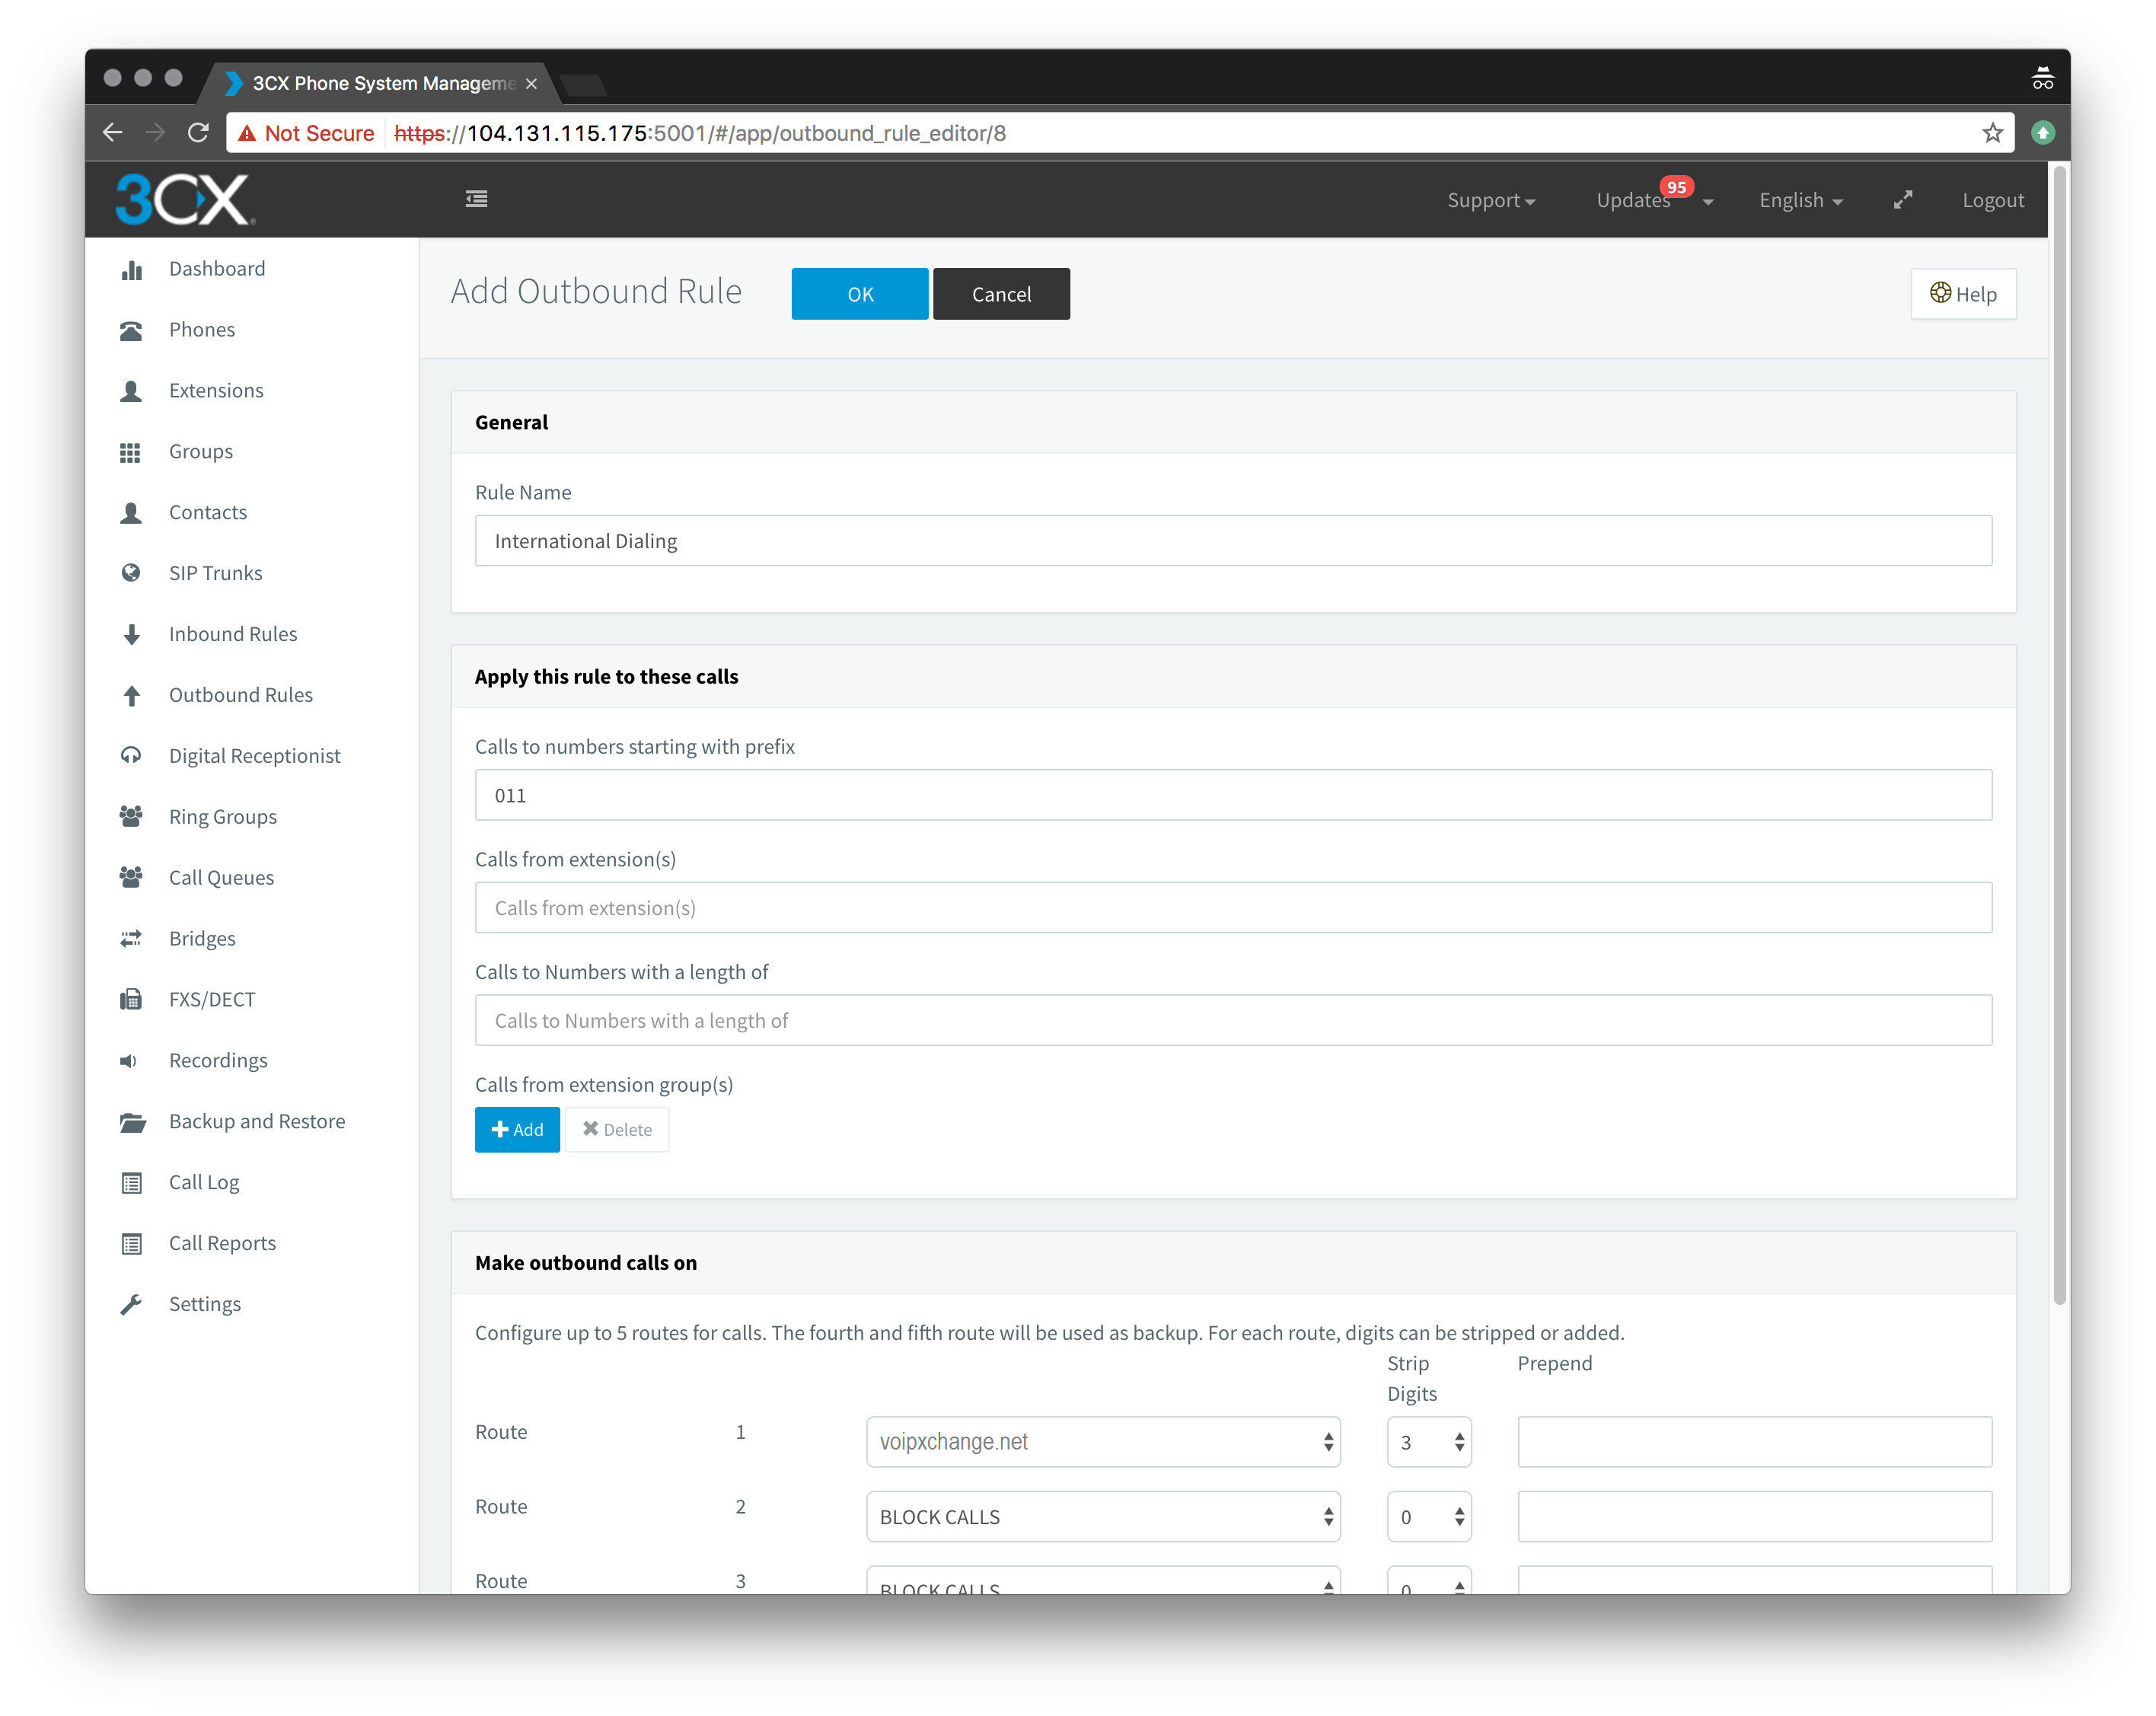
Task: Click red 95 updates badge
Action: point(1676,187)
